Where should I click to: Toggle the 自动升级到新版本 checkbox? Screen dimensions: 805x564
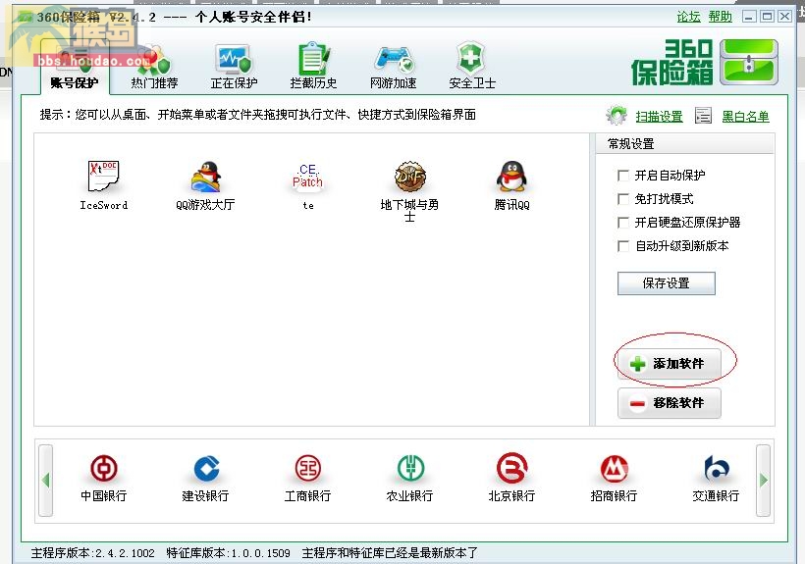click(x=623, y=246)
